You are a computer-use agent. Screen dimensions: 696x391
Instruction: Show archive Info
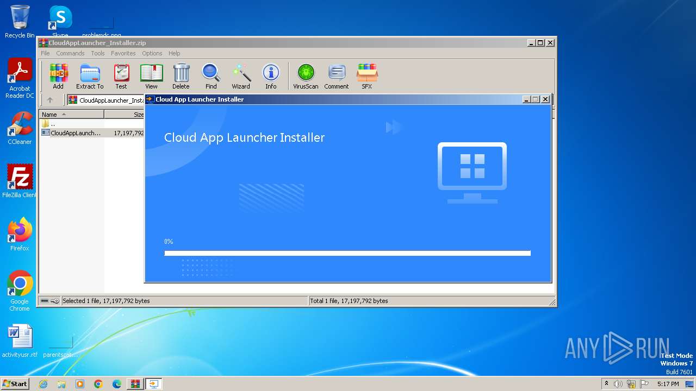(271, 77)
